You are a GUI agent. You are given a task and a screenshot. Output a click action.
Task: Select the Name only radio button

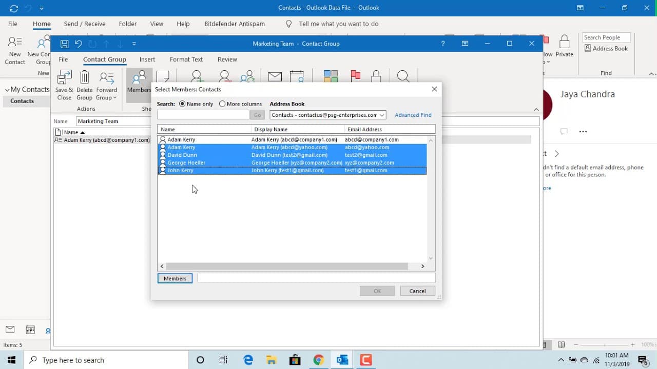tap(182, 104)
